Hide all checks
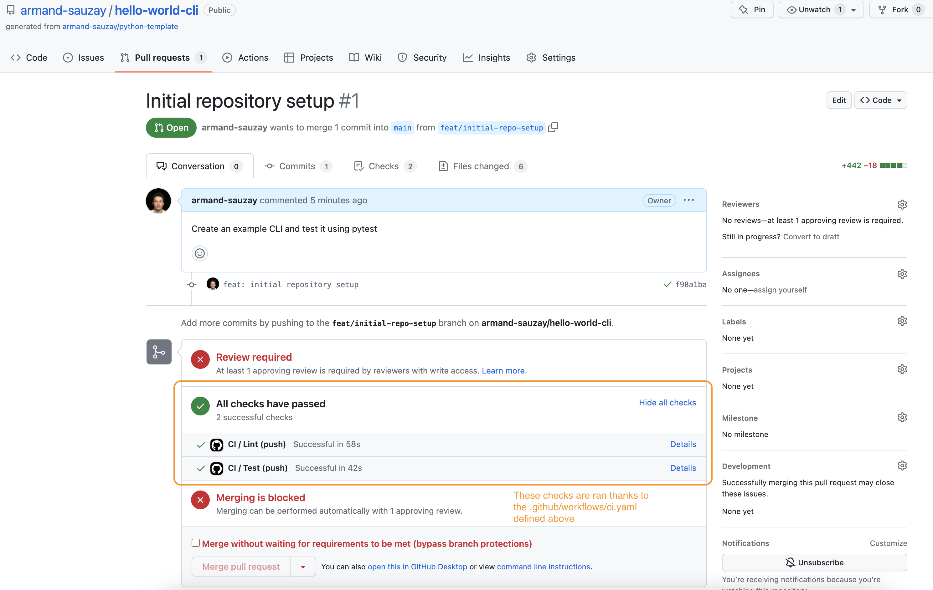Viewport: 933px width, 590px height. coord(667,403)
